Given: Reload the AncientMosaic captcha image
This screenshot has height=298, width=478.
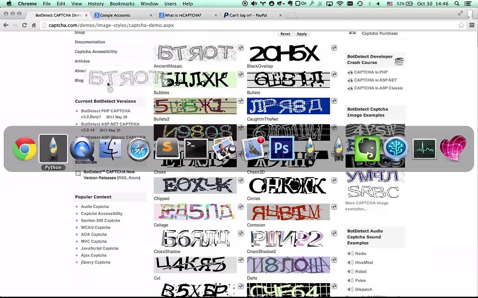Looking at the screenshot, I should (x=241, y=48).
